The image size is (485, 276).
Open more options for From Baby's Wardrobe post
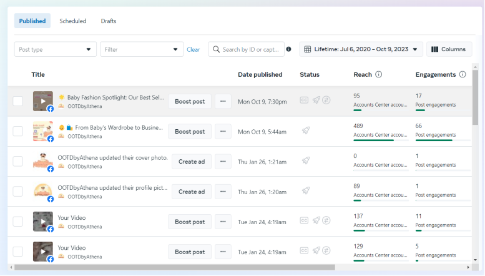click(x=223, y=131)
